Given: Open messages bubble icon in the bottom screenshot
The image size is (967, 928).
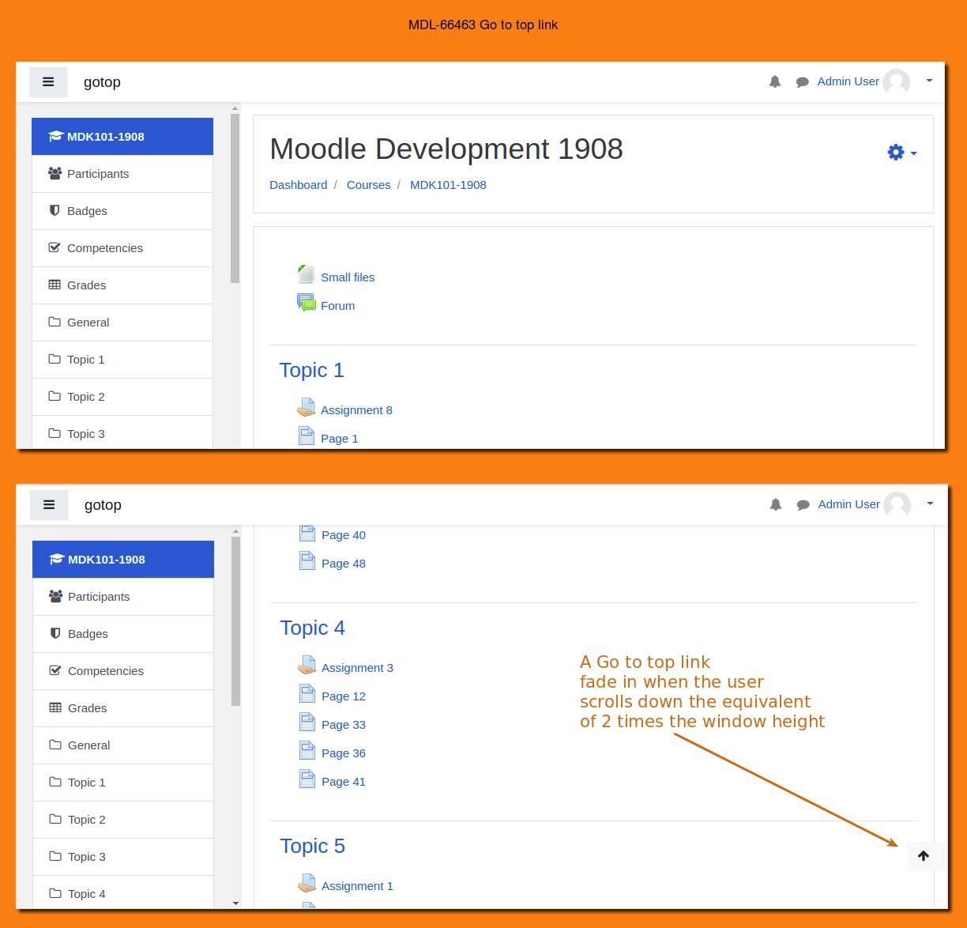Looking at the screenshot, I should pyautogui.click(x=803, y=505).
